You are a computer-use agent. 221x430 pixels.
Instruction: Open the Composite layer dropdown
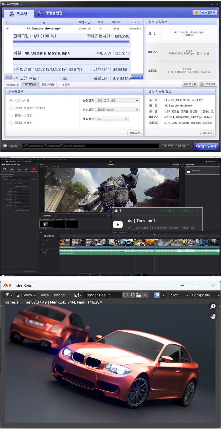(x=205, y=295)
